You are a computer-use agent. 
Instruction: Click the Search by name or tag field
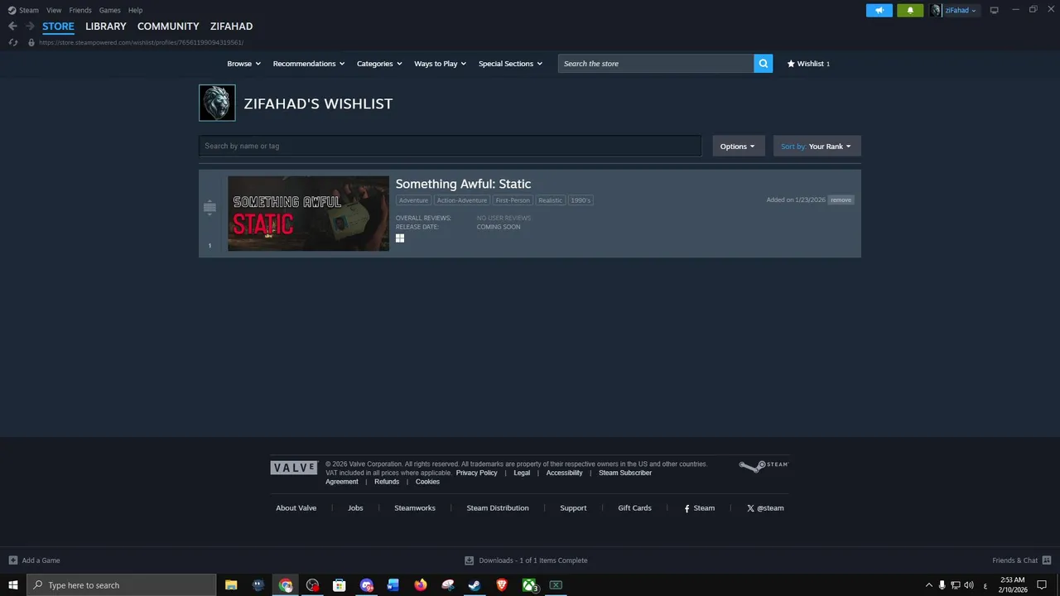click(x=450, y=146)
